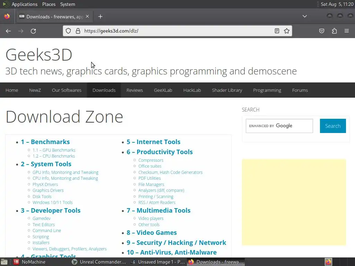355x266 pixels.
Task: Click the padlock site security icon
Action: (x=78, y=31)
